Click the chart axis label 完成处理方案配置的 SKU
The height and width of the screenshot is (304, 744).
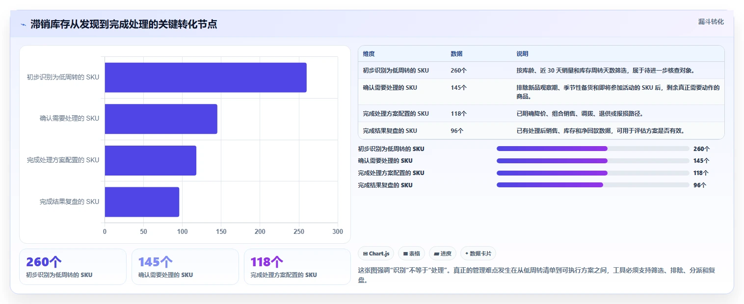tap(63, 160)
